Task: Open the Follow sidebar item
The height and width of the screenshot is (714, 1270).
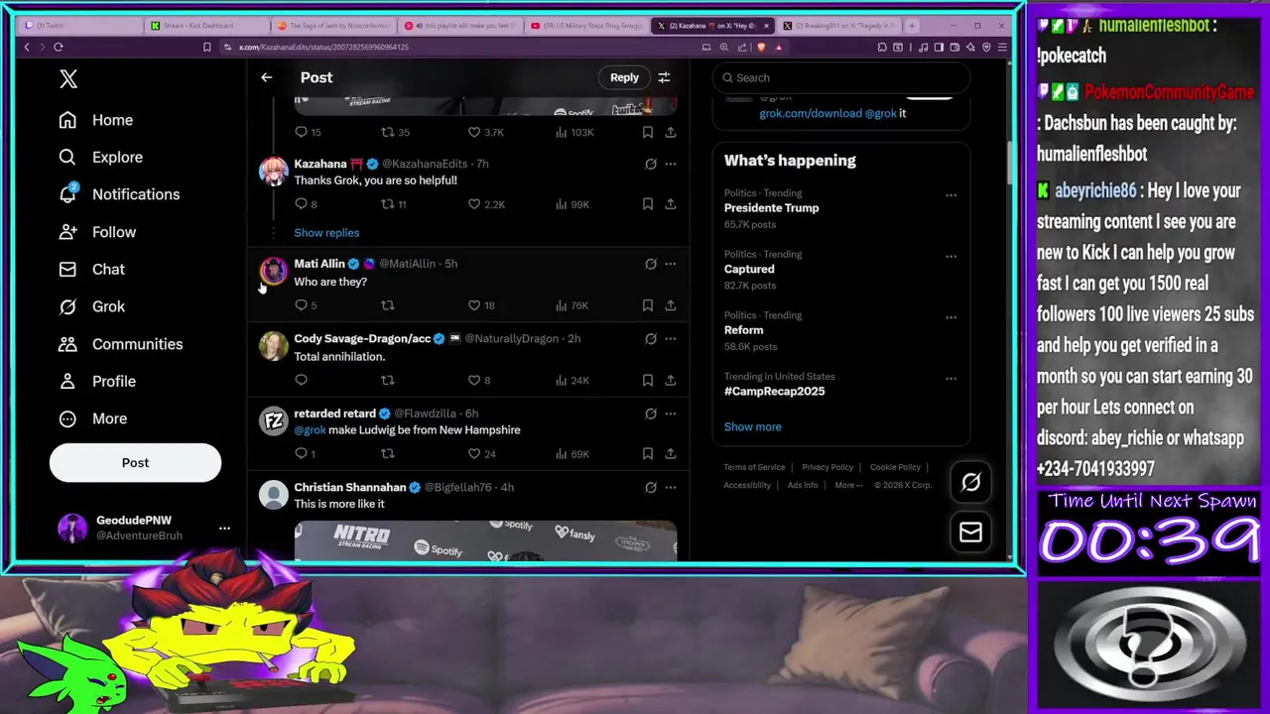Action: [x=97, y=232]
